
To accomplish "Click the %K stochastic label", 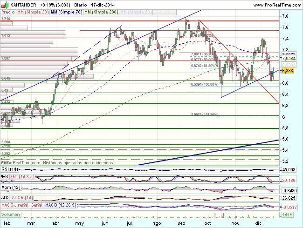I will 5,177.
